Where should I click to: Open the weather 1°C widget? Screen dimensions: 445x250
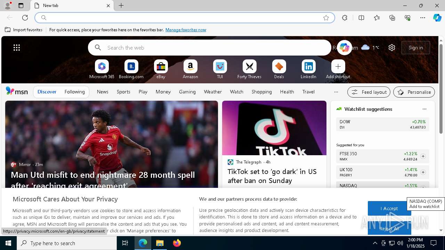point(370,48)
